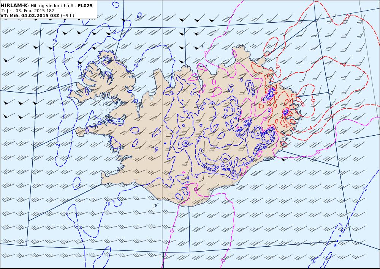This screenshot has height=269, width=380.
Task: Select the 'VT: Mið. 04.02.2015 03Z' valid time
Action: pos(30,16)
